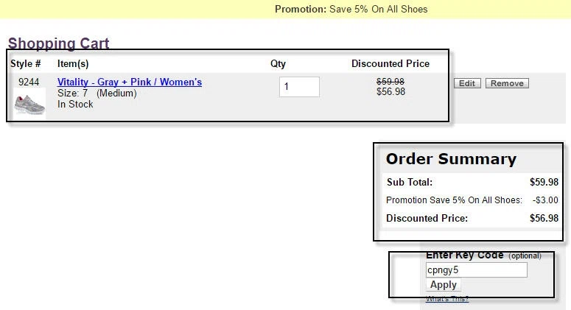Click the In Stock status text
Screen dimensions: 571x310
(75, 104)
